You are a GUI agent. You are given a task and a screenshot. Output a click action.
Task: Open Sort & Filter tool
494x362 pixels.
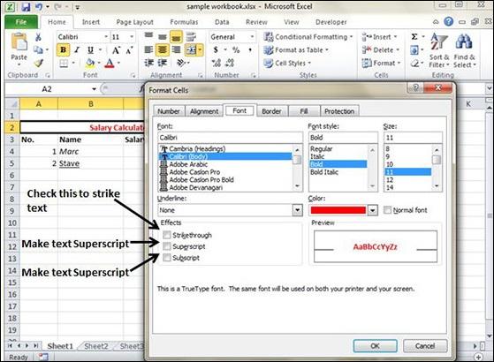point(439,50)
